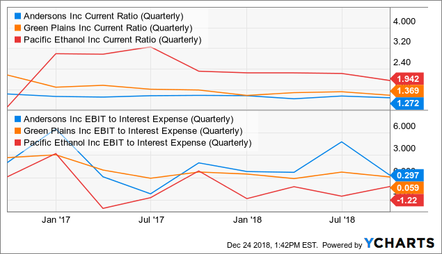Screen dimensions: 442x254
Task: Click the red Pacific Ethanol EBIT legend swatch
Action: (x=18, y=143)
